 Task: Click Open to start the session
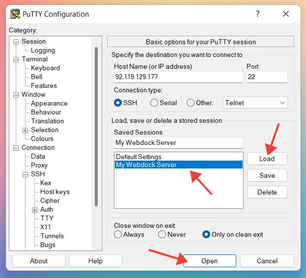click(209, 261)
